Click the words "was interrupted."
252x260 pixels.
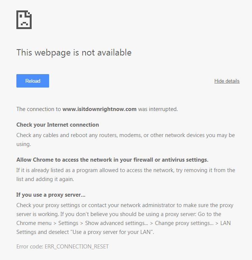point(158,109)
